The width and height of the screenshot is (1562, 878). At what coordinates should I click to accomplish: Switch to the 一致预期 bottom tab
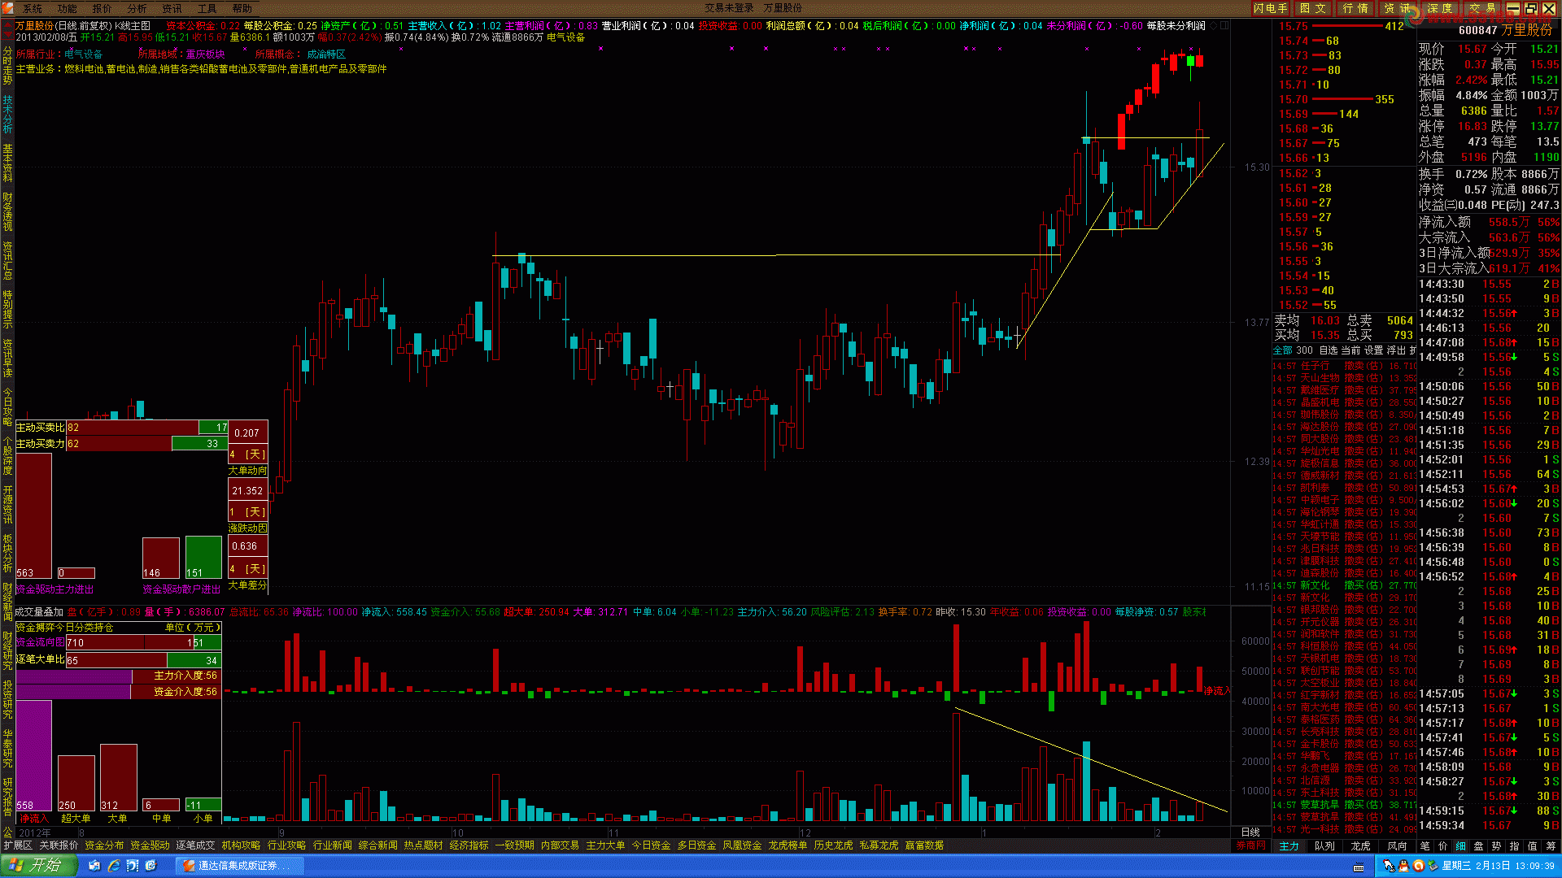coord(514,845)
